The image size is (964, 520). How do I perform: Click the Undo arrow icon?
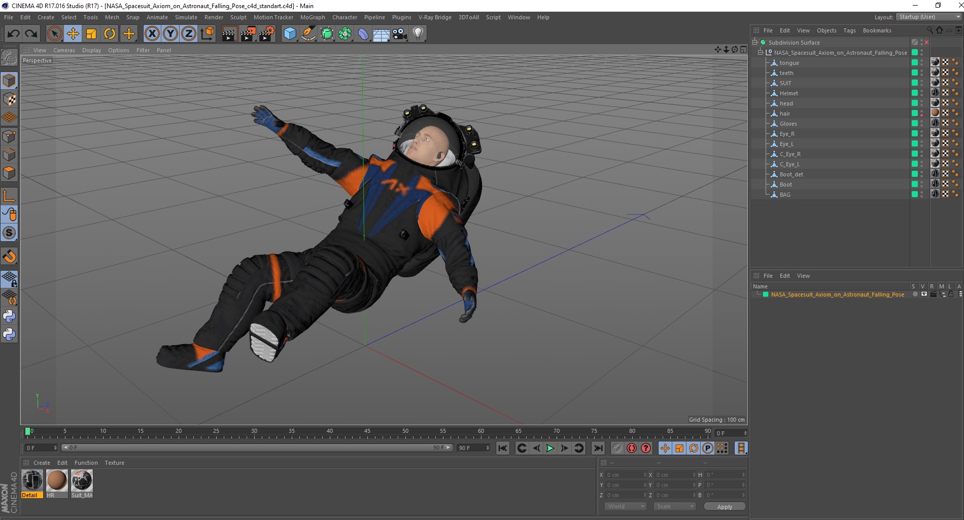tap(13, 34)
